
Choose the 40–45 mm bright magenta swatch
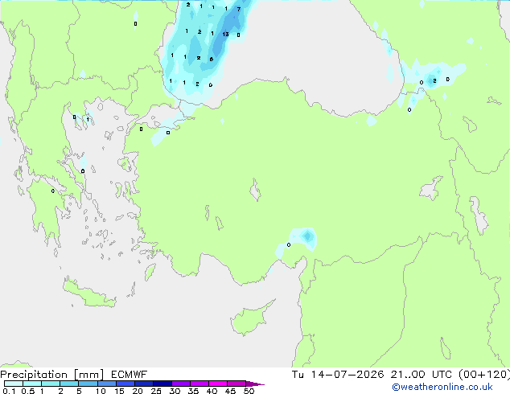click(x=218, y=384)
